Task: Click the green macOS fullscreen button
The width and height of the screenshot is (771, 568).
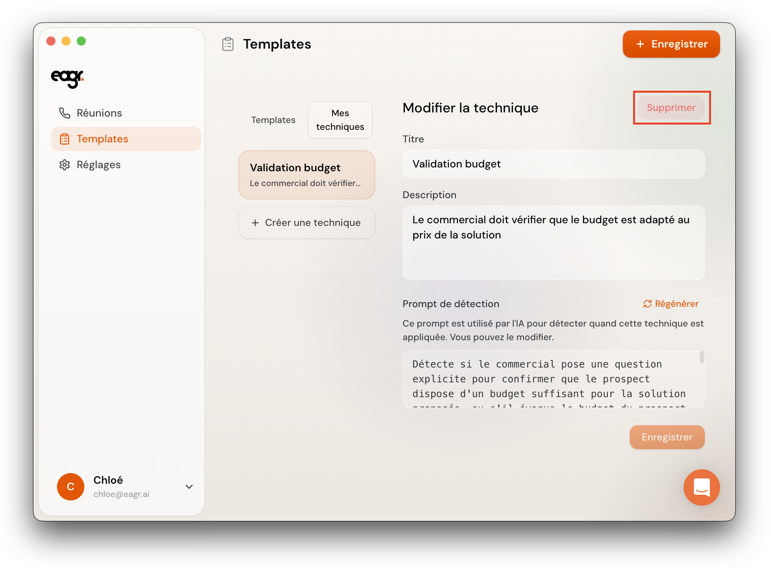Action: pos(81,41)
